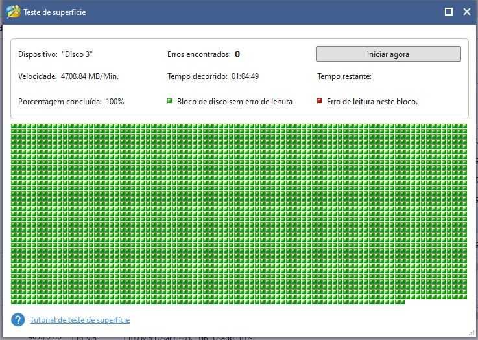This screenshot has height=340, width=478.
Task: Click the Tempo restante label
Action: tap(344, 76)
